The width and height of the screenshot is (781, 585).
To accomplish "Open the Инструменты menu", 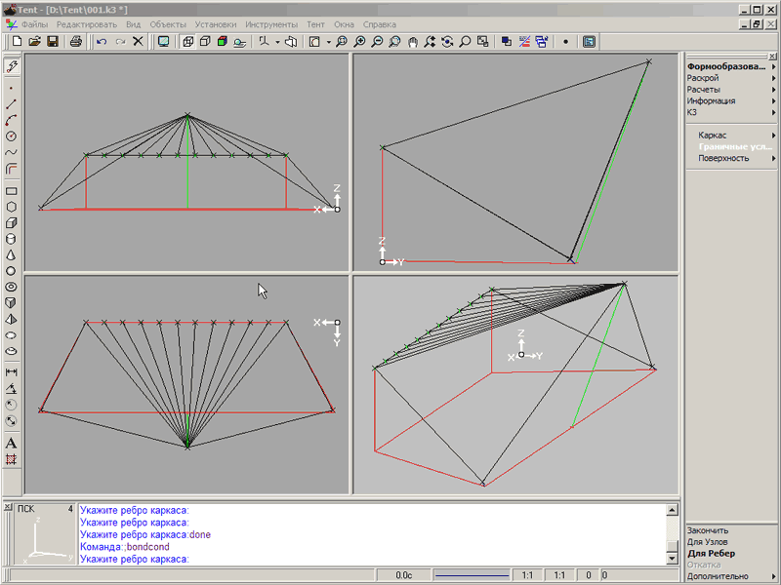I will [x=271, y=24].
